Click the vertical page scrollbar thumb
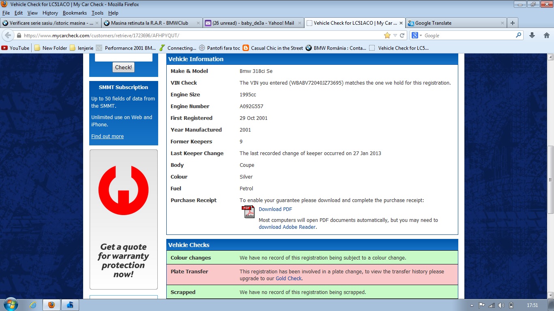 coord(550,179)
